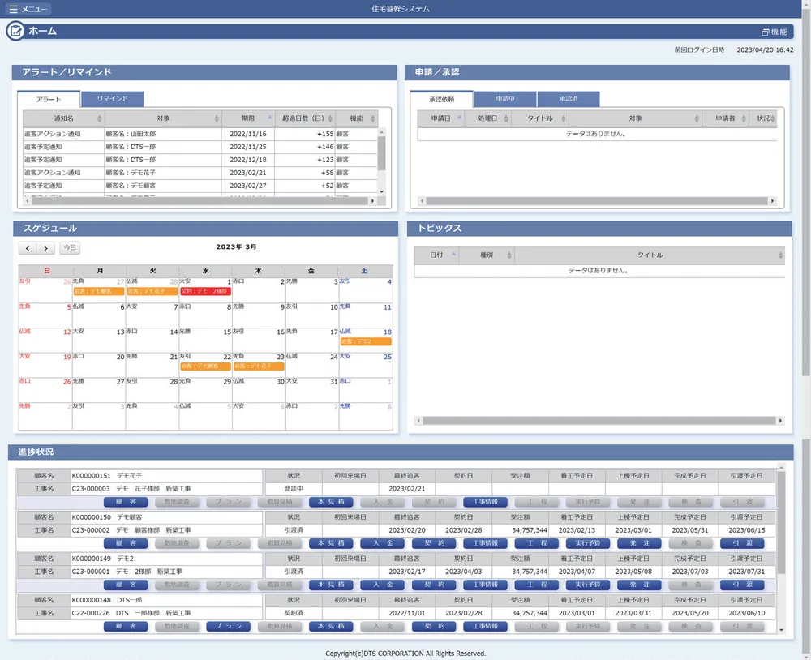Open red 契約：デモ 2様邸 event on March 1
The image size is (811, 660).
(205, 291)
